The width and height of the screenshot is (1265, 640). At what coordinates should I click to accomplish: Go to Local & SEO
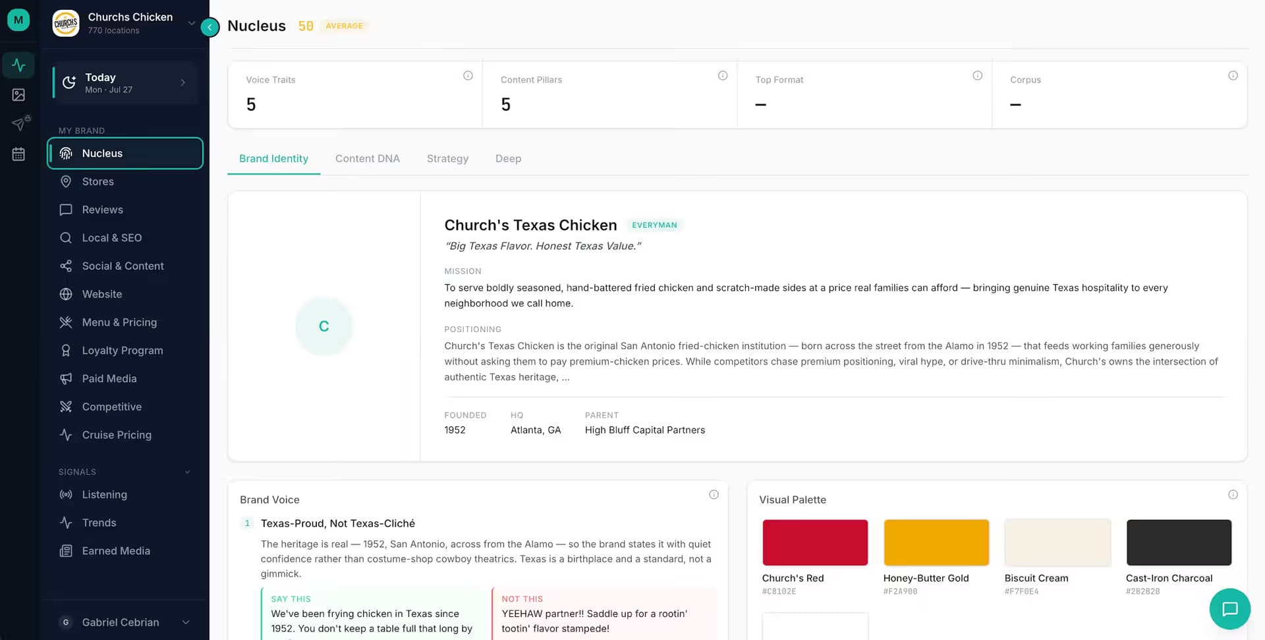pos(125,238)
